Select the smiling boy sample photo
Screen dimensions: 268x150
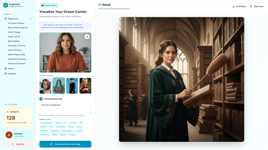click(x=85, y=86)
